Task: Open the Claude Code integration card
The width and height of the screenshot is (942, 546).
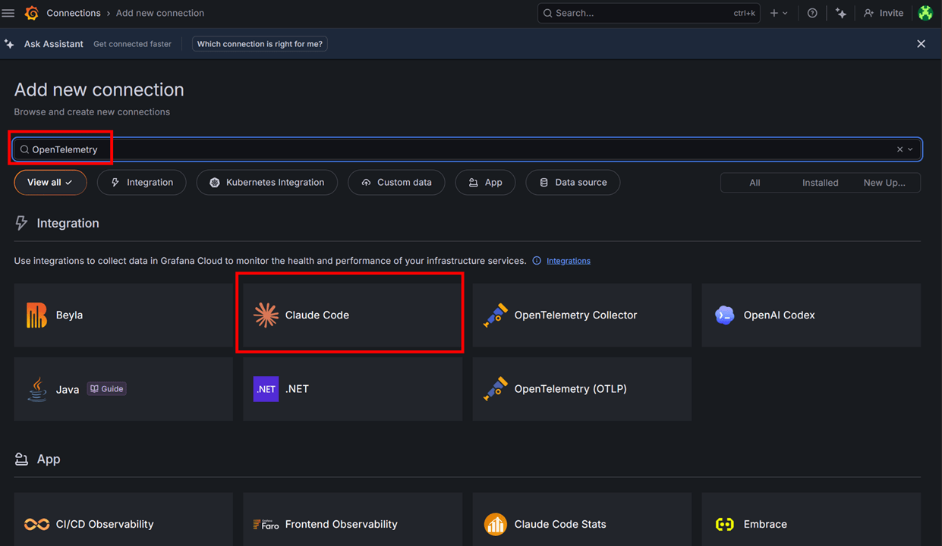Action: (x=352, y=315)
